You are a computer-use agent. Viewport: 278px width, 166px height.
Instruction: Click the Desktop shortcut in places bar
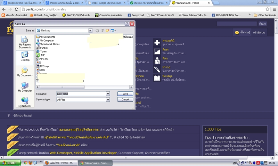[25, 57]
